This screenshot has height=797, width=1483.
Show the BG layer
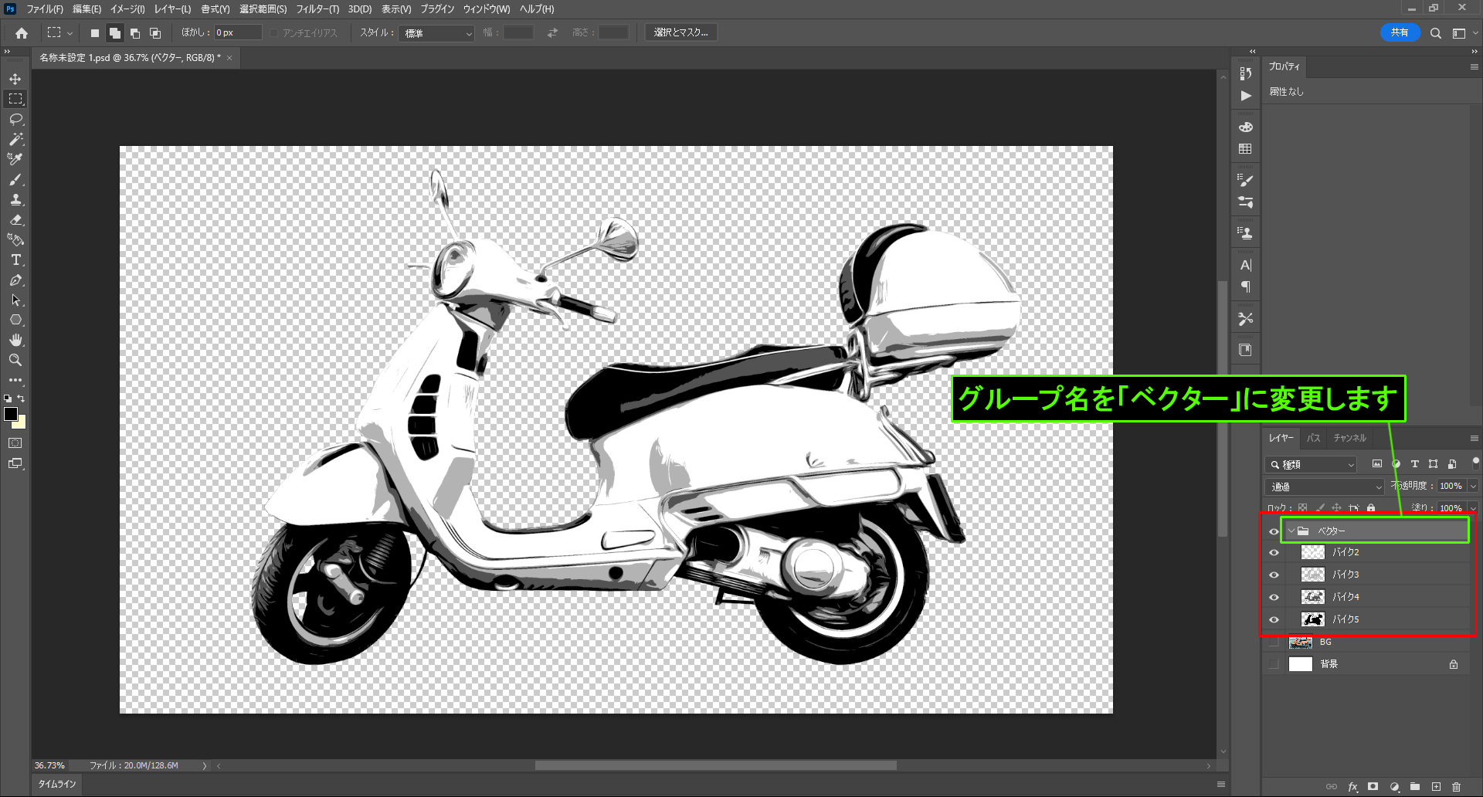pyautogui.click(x=1274, y=642)
